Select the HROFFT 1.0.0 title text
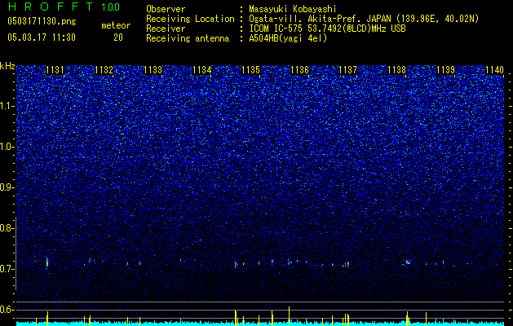 click(x=64, y=7)
